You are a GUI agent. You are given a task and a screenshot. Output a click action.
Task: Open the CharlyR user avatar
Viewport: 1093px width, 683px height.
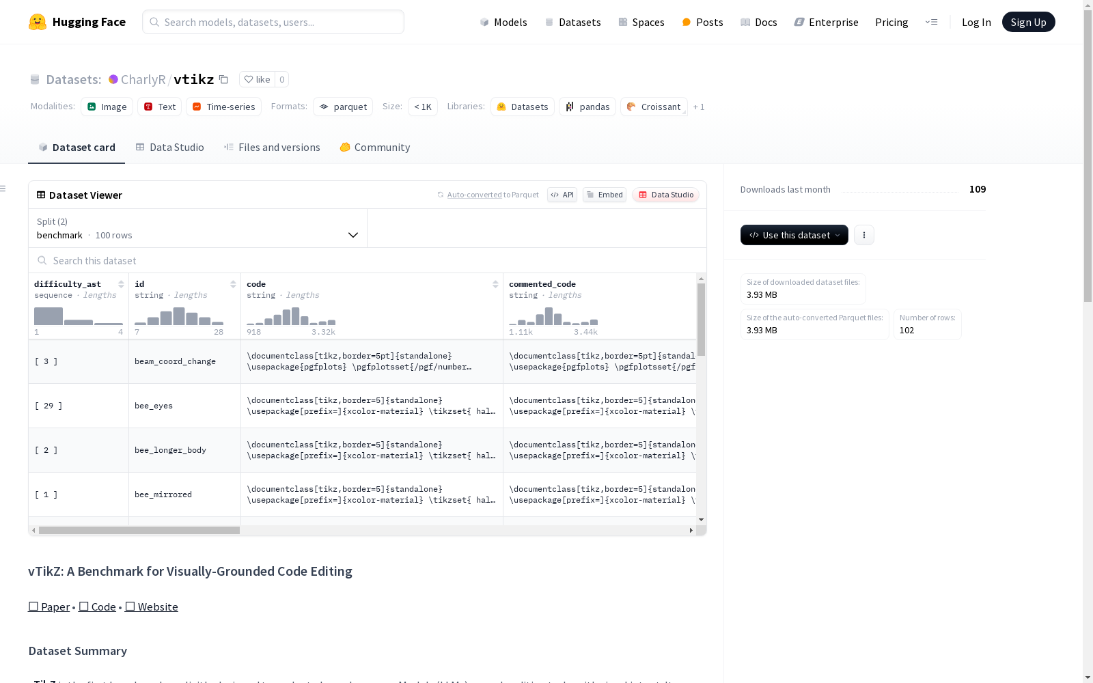click(x=113, y=79)
